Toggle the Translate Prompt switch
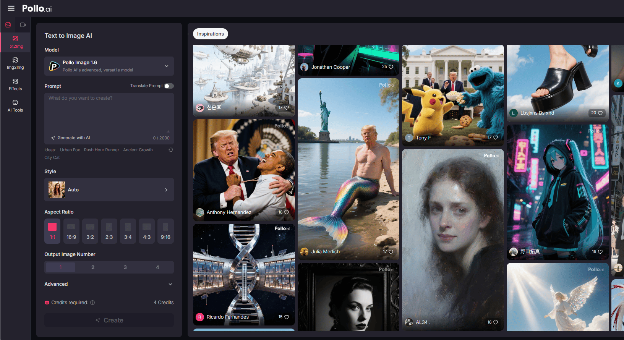The image size is (624, 340). point(169,86)
